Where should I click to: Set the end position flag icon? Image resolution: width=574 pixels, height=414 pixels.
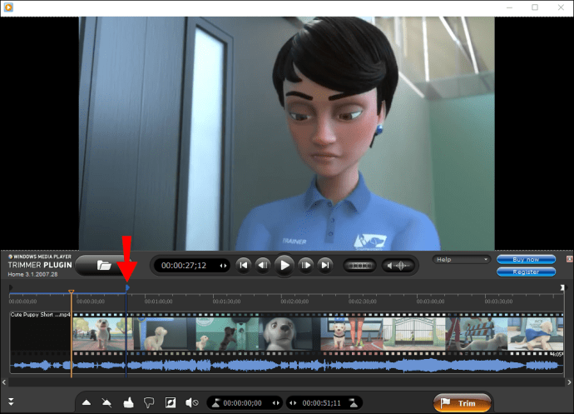click(354, 403)
